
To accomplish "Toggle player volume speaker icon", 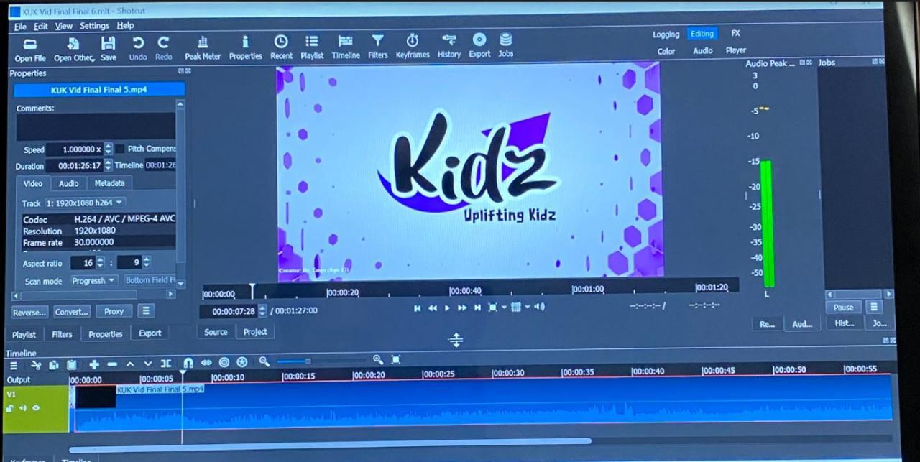I will pos(540,307).
